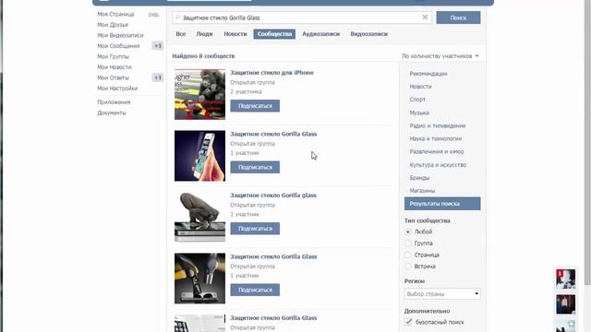This screenshot has width=591, height=332.
Task: Open the Защитное стекло Gorilla glass group with lowercase glass
Action: [273, 195]
